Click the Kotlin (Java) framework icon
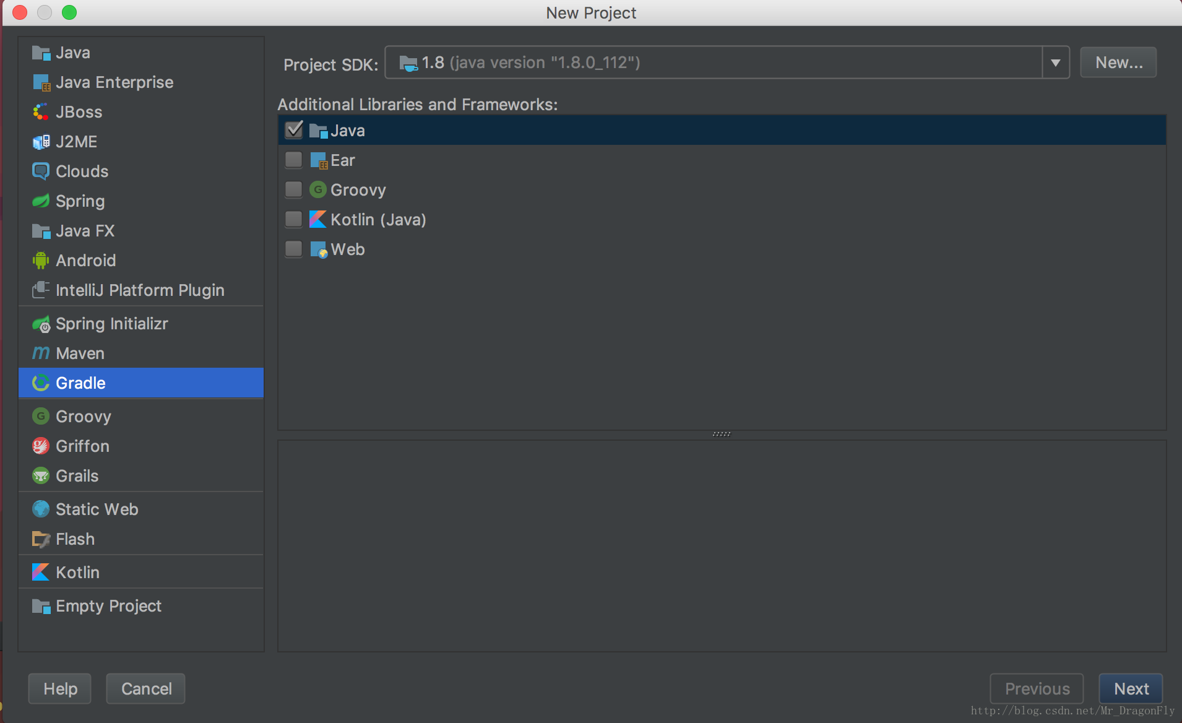This screenshot has height=723, width=1182. coord(318,219)
